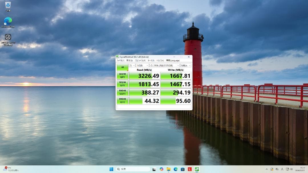Click the red L app icon on the taskbar
The width and height of the screenshot is (308, 173).
pyautogui.click(x=190, y=169)
